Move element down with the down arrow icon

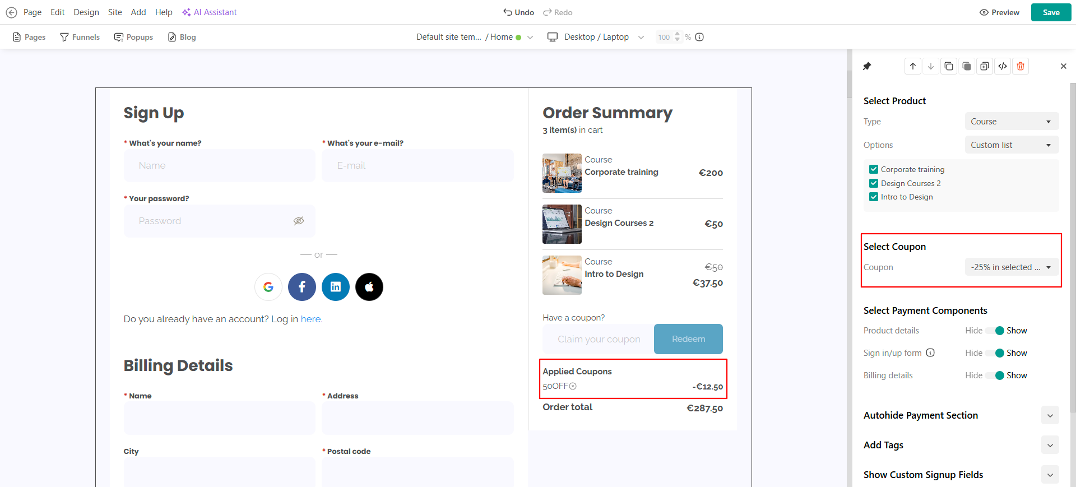pos(931,66)
